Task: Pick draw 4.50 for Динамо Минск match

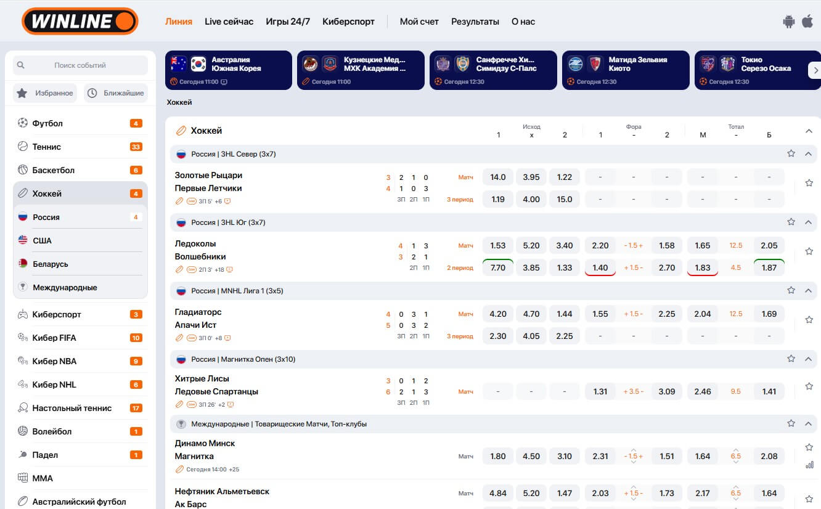Action: [531, 457]
